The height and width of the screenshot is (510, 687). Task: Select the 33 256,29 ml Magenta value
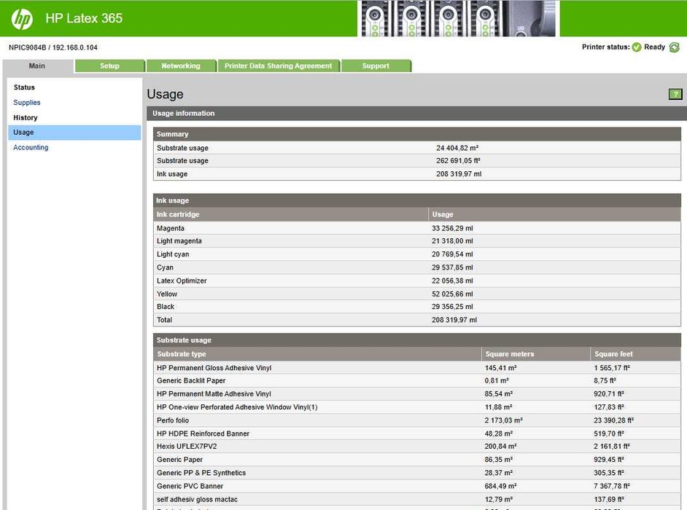coord(452,228)
